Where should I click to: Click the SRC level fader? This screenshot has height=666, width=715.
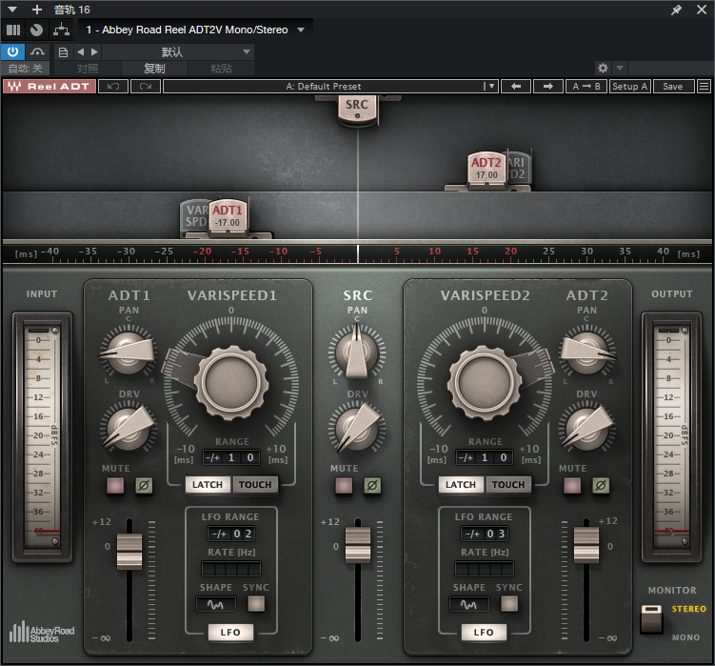pyautogui.click(x=358, y=545)
